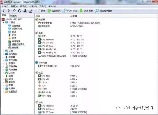Click the report page icon in toolbar
This screenshot has width=158, height=115.
38,11
